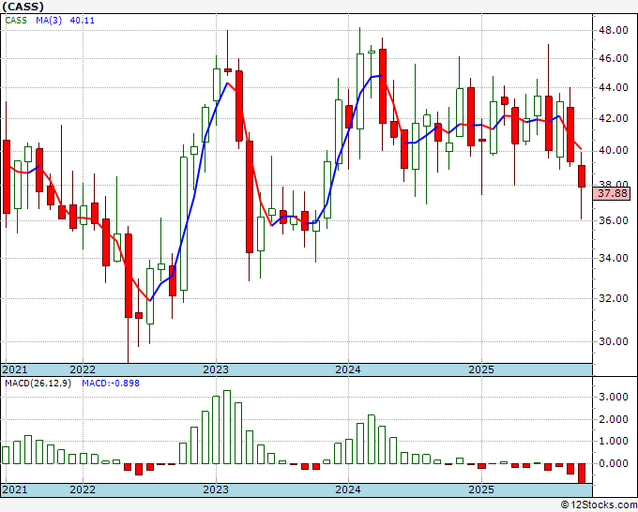
Task: Click the MA(3) indicator label
Action: point(49,21)
